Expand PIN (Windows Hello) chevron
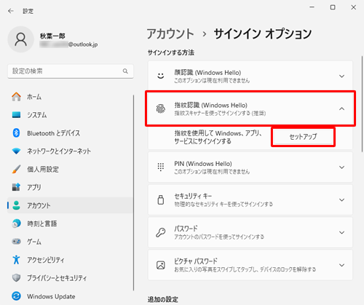 click(341, 167)
